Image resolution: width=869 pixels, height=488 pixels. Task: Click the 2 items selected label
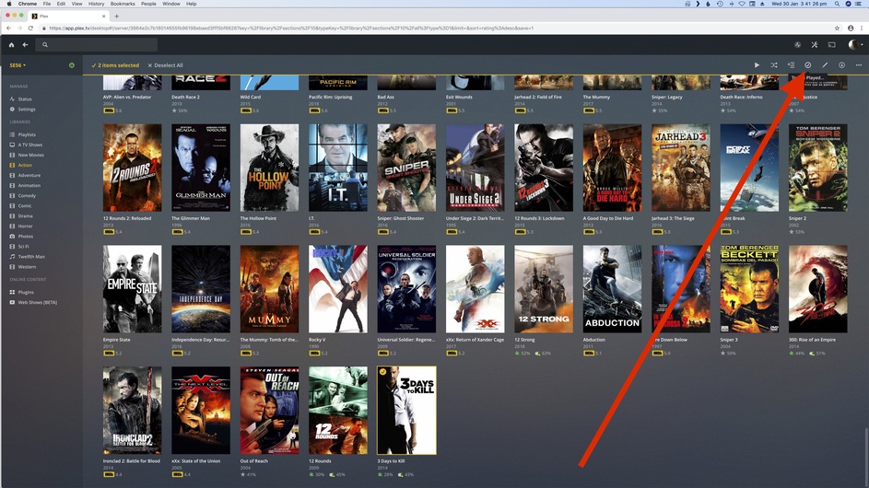(115, 65)
